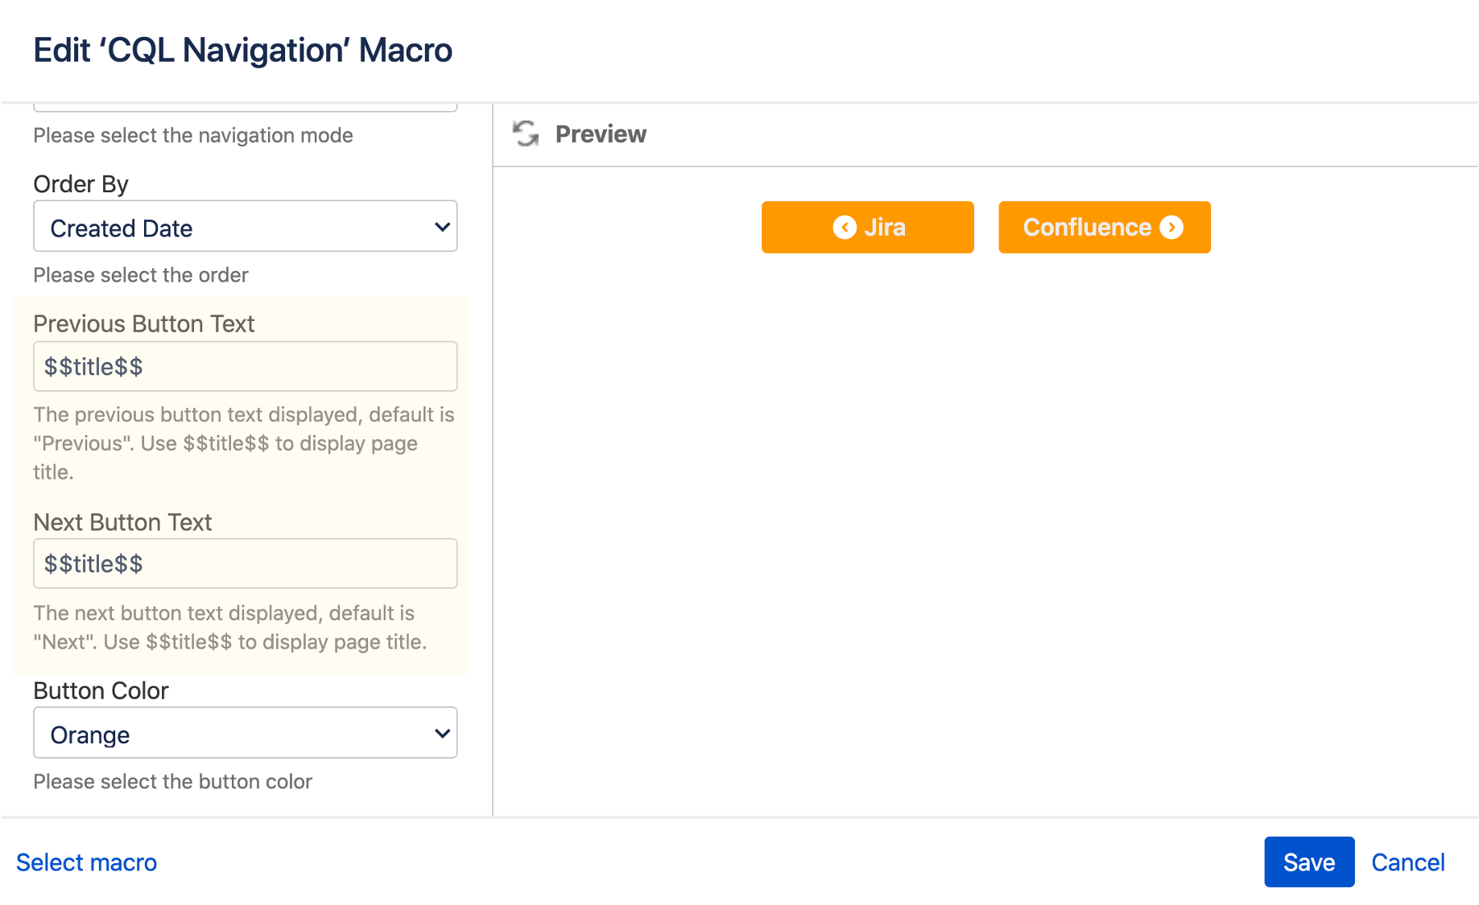Click the 'Order By' field label
Viewport: 1479px width, 905px height.
point(81,184)
